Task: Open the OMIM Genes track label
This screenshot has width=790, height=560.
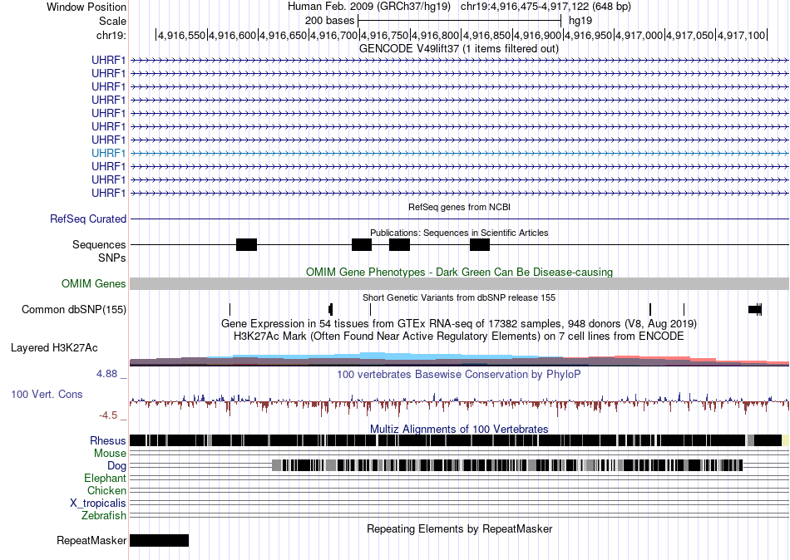Action: click(x=93, y=283)
